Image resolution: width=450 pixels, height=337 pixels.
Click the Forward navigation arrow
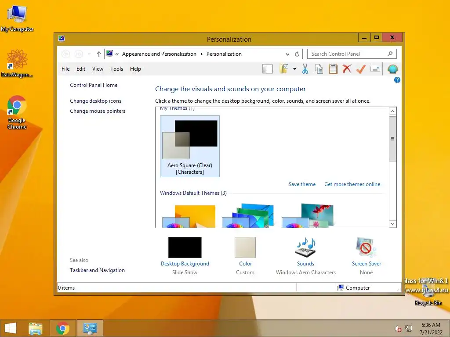(x=79, y=54)
